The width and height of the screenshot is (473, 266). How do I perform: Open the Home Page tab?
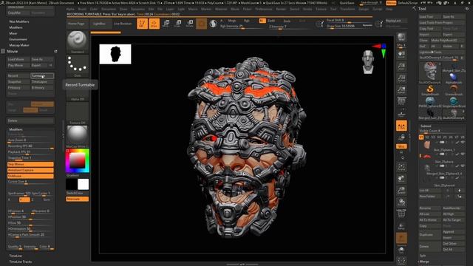point(76,24)
